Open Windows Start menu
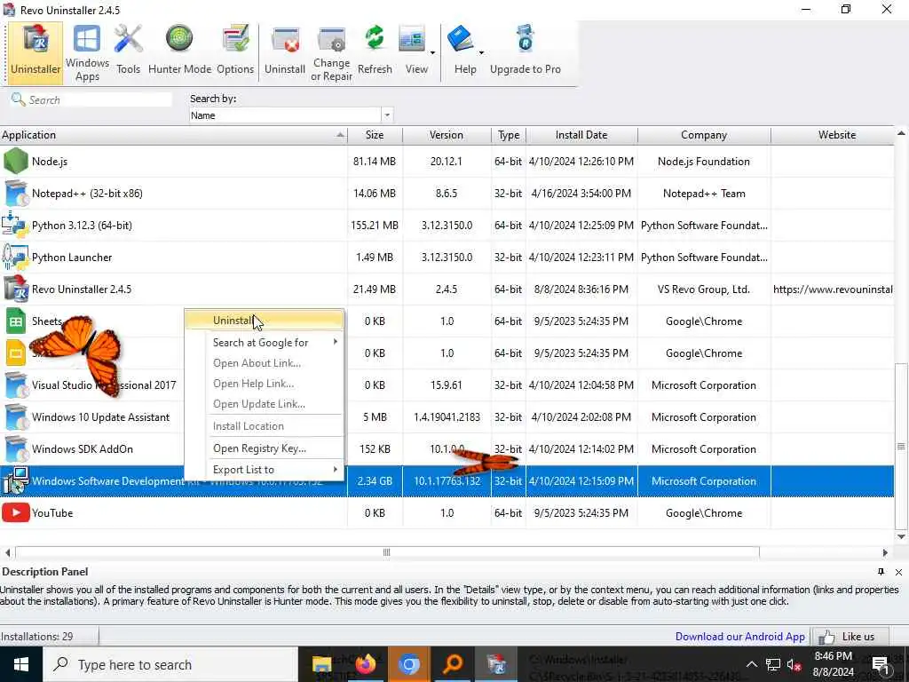 (x=21, y=664)
